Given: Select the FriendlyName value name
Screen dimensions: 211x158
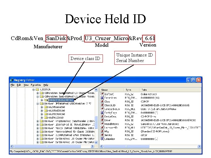Looking at the screenshot, I should [x=112, y=124].
